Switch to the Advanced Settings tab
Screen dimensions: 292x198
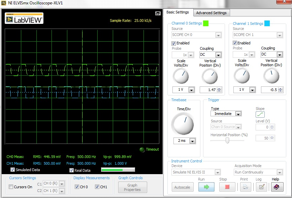pos(211,12)
